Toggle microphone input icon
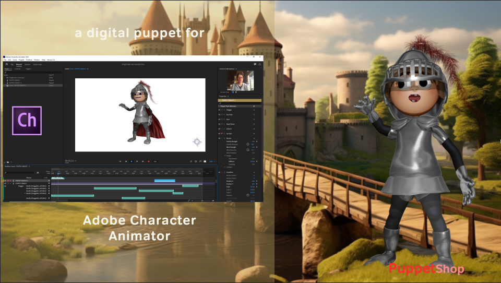 click(x=236, y=92)
